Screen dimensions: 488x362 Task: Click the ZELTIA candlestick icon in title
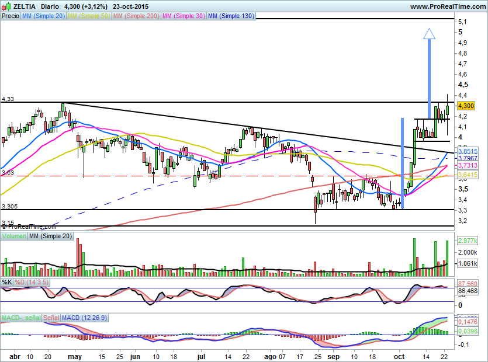point(7,6)
